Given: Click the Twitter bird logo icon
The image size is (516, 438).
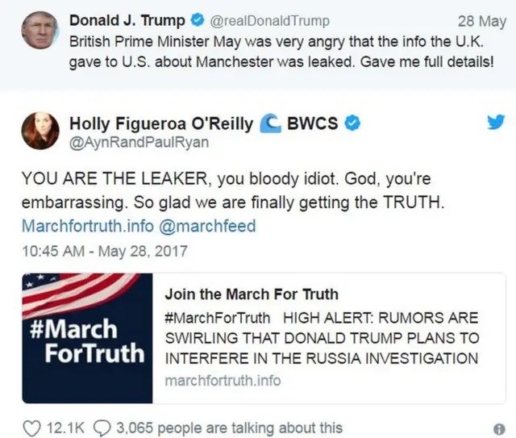Looking at the screenshot, I should [x=493, y=123].
